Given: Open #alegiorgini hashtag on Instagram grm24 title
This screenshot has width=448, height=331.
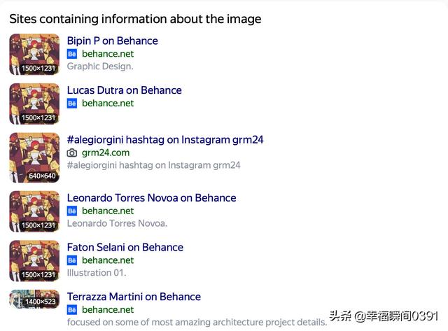Looking at the screenshot, I should (x=165, y=140).
